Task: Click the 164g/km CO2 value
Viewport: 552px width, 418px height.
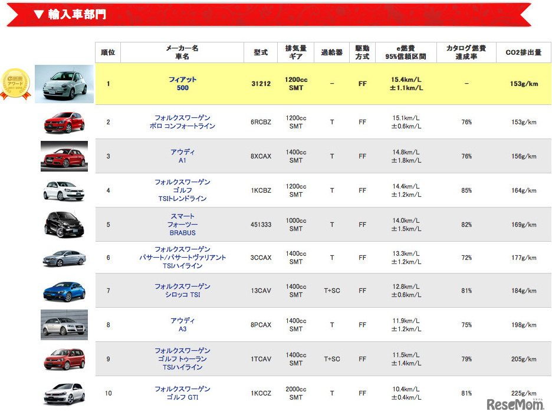Action: click(524, 190)
